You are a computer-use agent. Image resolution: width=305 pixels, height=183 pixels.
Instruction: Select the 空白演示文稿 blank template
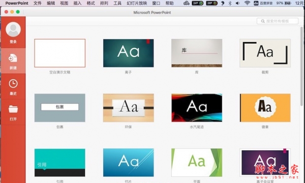[x=59, y=53]
